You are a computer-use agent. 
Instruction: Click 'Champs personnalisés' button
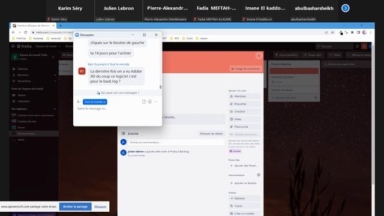pyautogui.click(x=244, y=134)
